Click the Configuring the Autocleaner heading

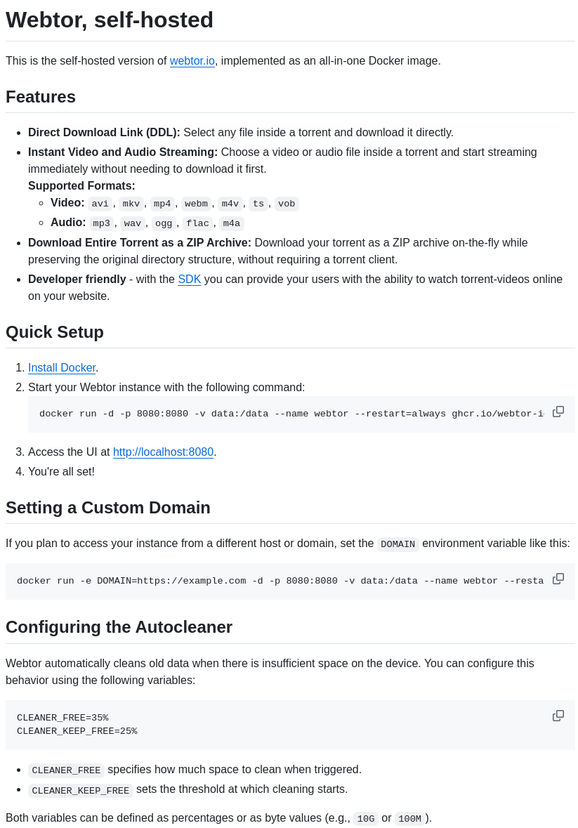tap(119, 627)
